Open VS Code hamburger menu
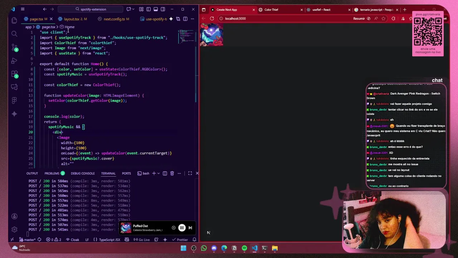The width and height of the screenshot is (458, 258). click(23, 9)
